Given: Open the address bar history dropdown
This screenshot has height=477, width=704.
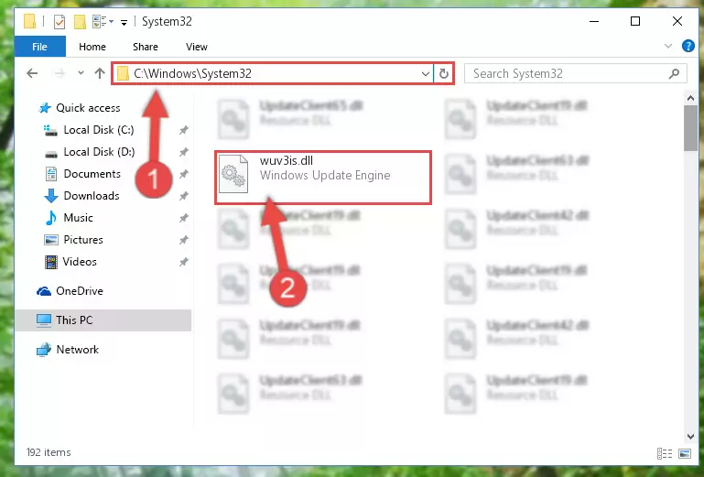Looking at the screenshot, I should (x=425, y=73).
